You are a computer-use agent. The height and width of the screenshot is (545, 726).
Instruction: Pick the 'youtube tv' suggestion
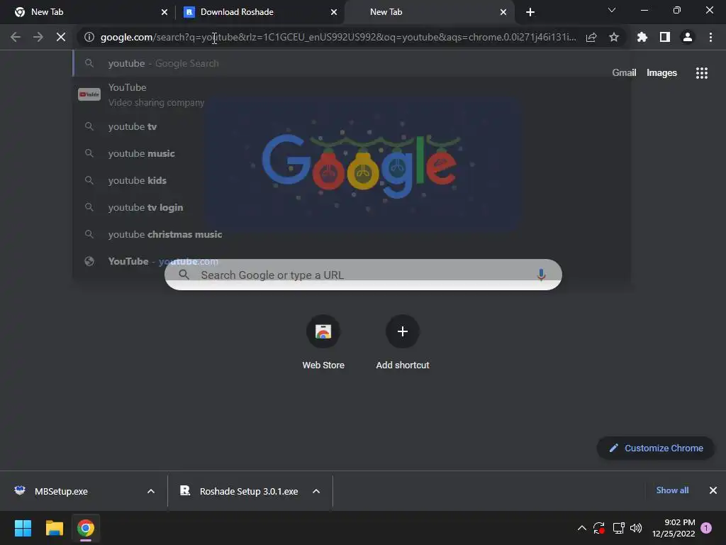351,126
